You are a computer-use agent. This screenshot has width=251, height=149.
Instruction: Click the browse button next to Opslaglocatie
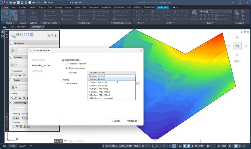pos(138,83)
